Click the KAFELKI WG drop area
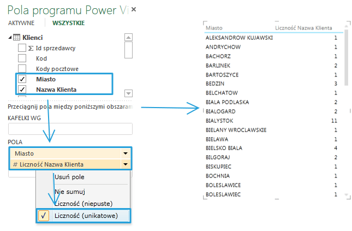The width and height of the screenshot is (352, 231). point(70,129)
